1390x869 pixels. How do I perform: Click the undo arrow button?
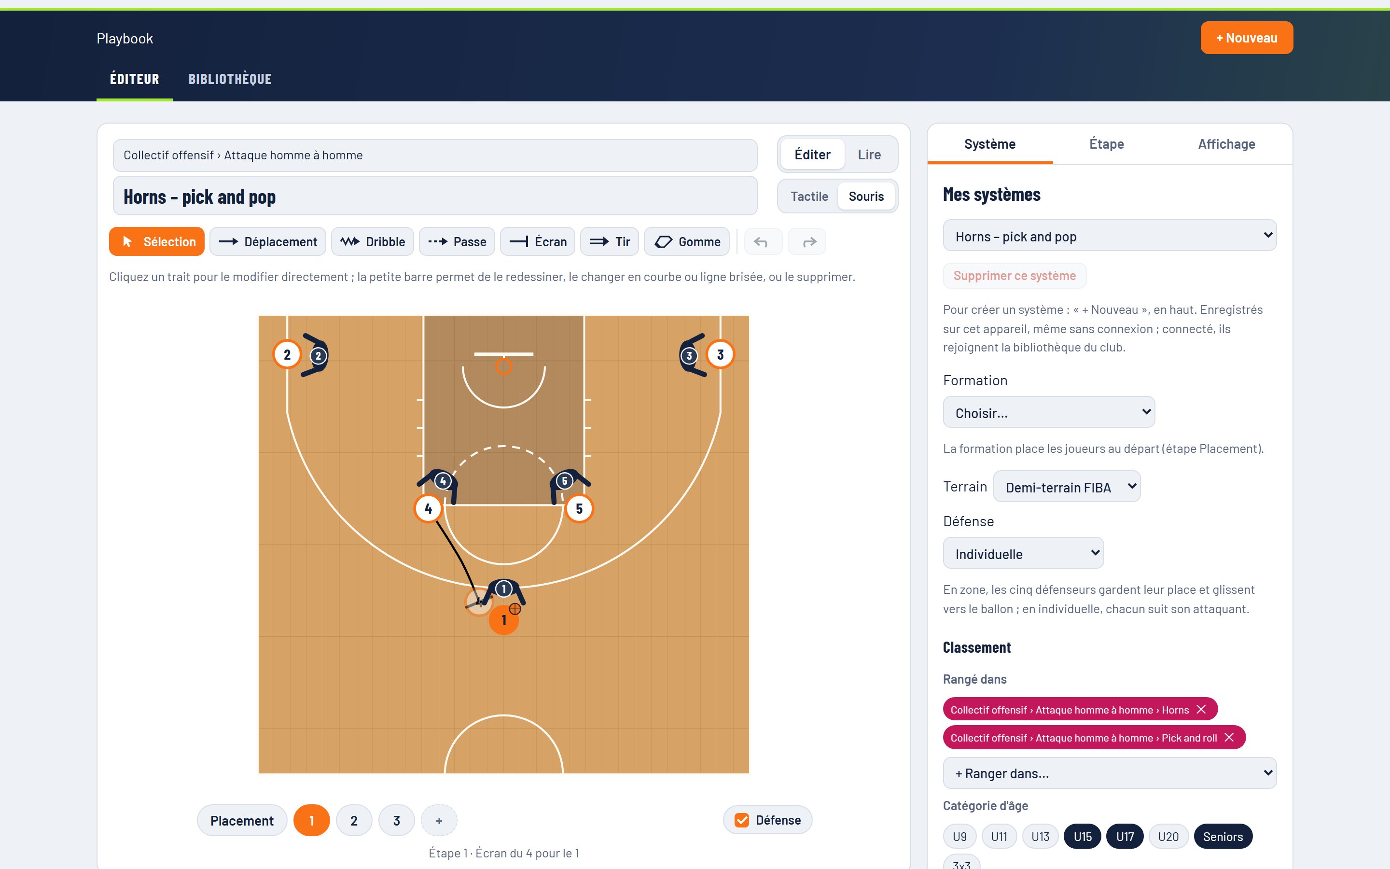(x=763, y=241)
